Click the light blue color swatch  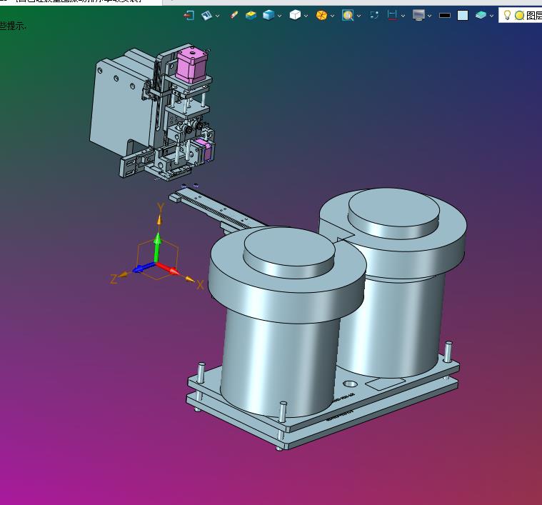[463, 16]
